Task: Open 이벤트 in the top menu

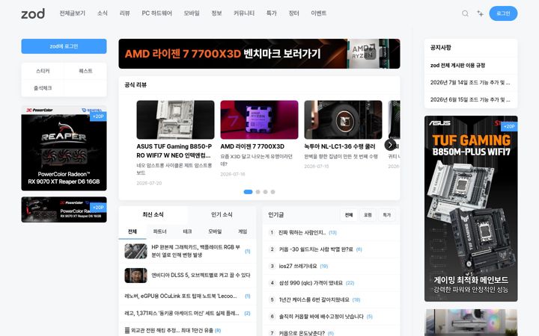Action: click(x=319, y=13)
